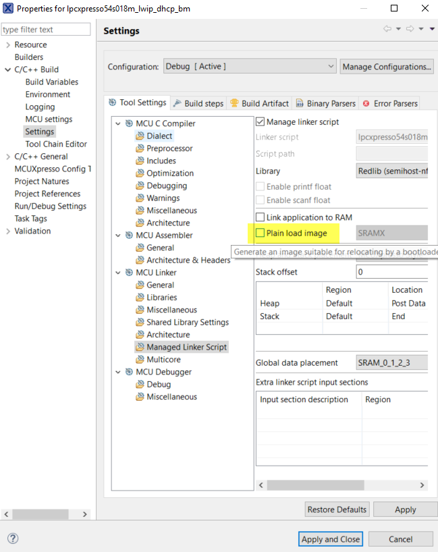Open the Configuration dropdown
Image resolution: width=438 pixels, height=552 pixels.
(x=250, y=66)
